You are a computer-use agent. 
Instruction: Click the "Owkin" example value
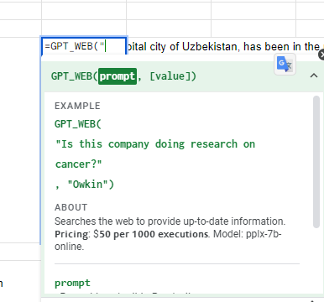91,185
